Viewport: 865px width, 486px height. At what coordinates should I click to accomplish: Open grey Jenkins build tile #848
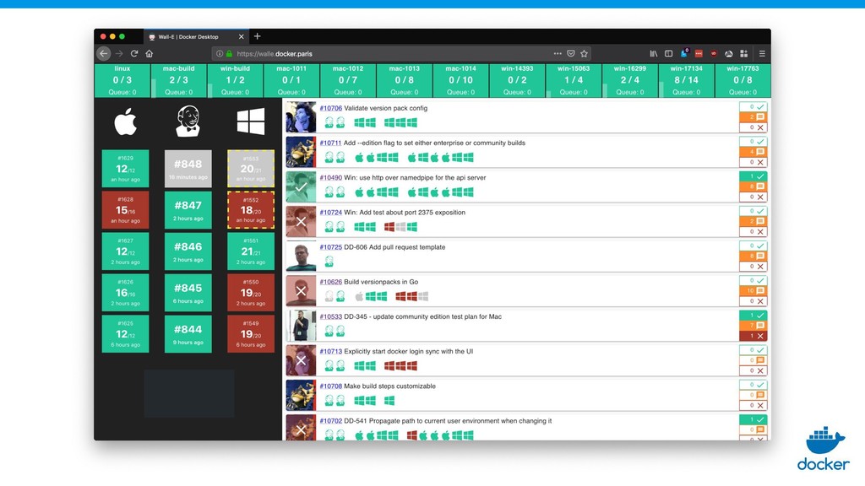[x=188, y=169]
